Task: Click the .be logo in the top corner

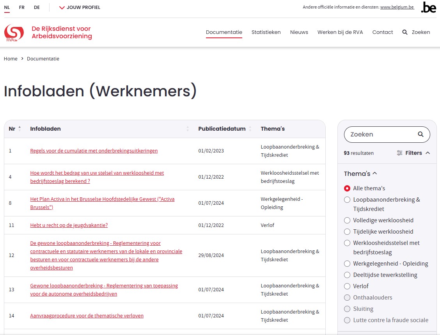Action: point(428,7)
